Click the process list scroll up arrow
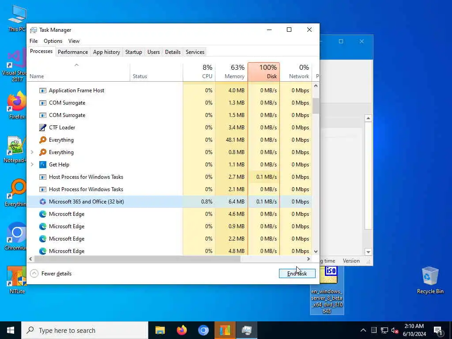 [x=316, y=86]
